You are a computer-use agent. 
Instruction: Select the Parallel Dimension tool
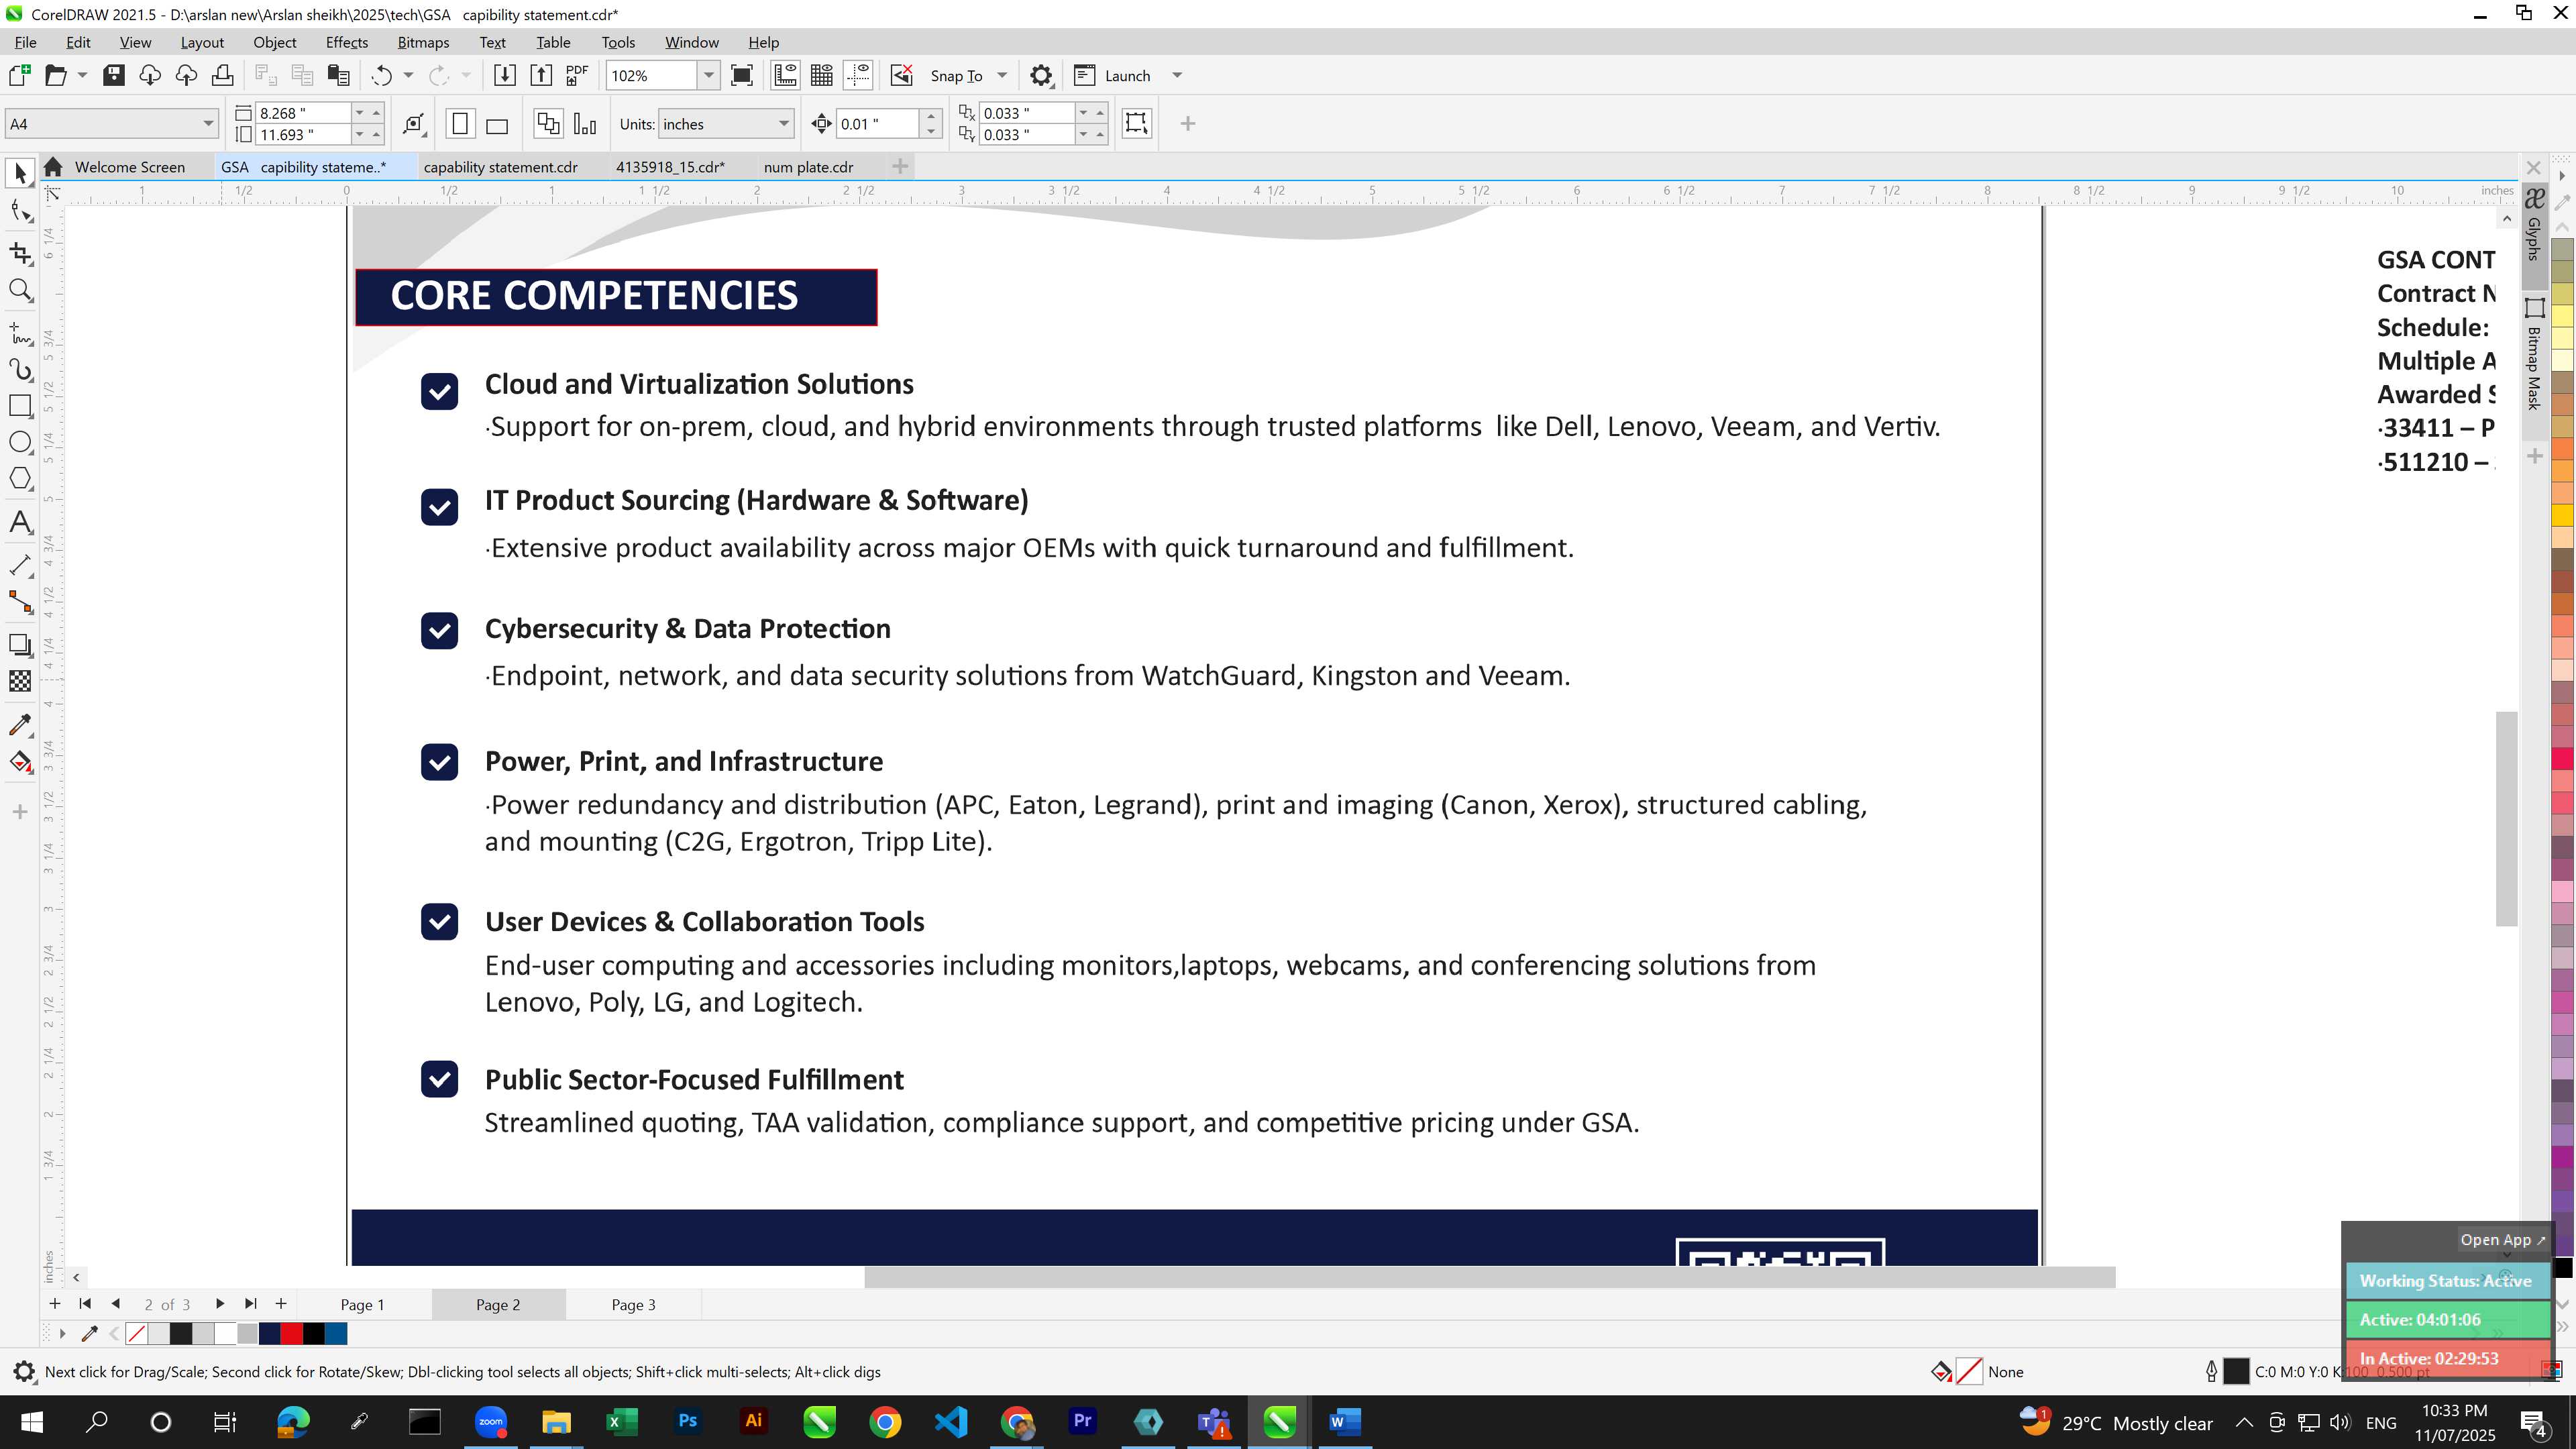coord(20,565)
